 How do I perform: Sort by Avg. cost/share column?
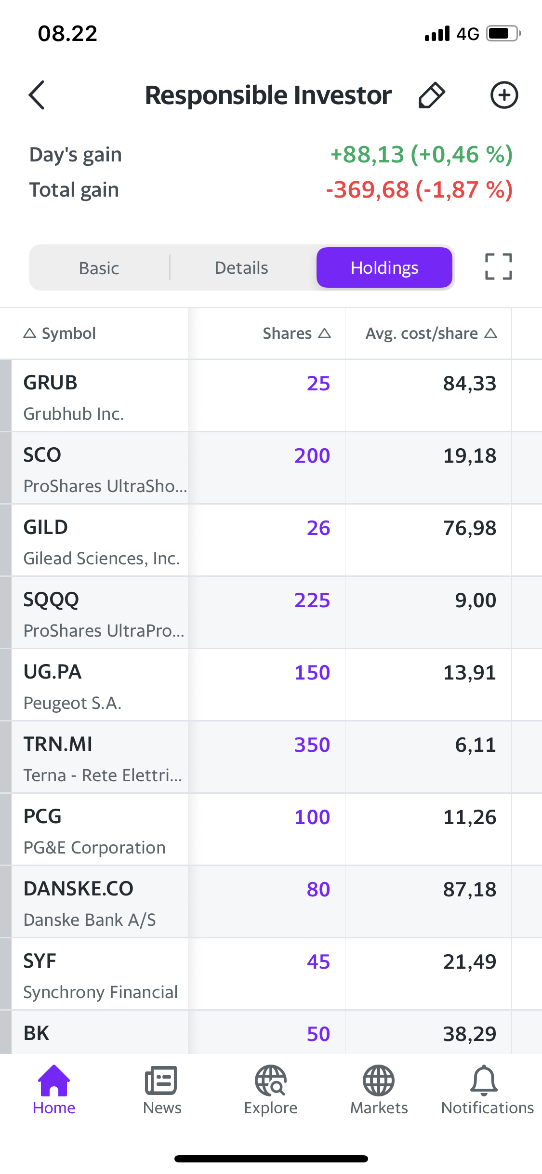tap(431, 334)
